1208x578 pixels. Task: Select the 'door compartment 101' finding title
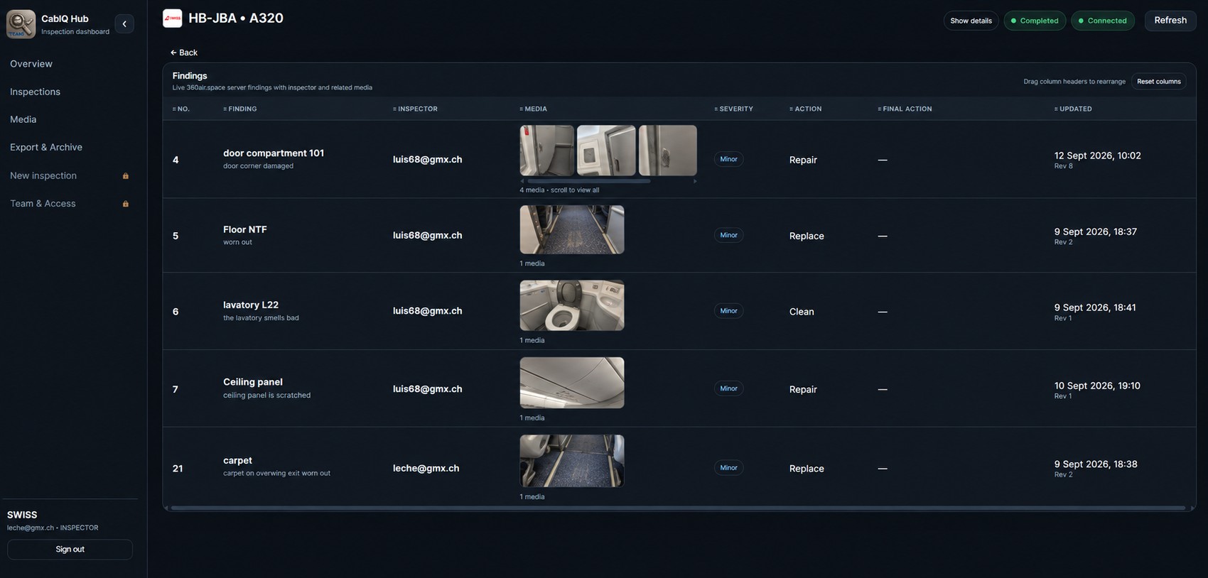coord(274,153)
